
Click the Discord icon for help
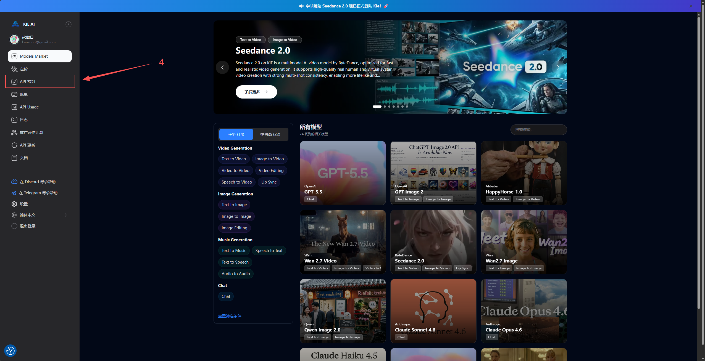[14, 182]
